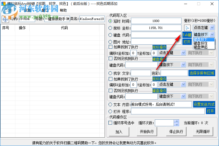The width and height of the screenshot is (219, 146).
Task: Select the 文本 内容 radio button
Action: (110, 104)
